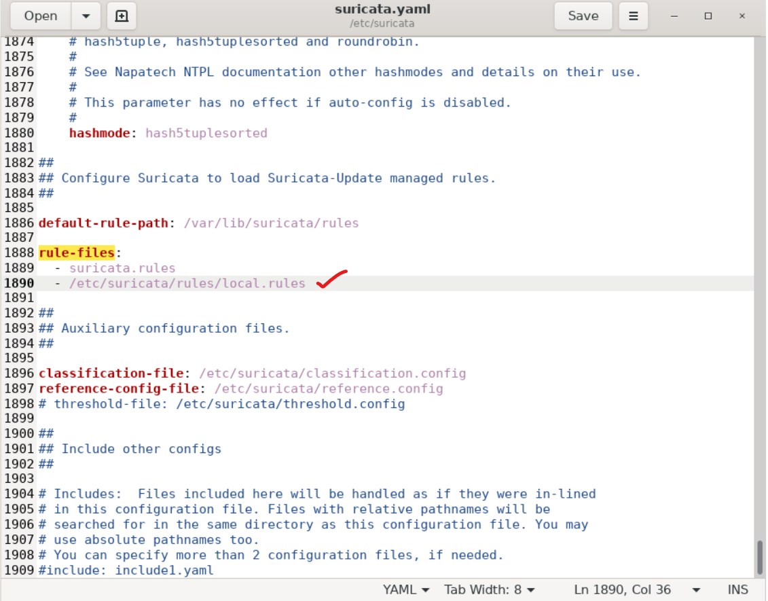Screen dimensions: 768x601
Task: Open the Tab Width dropdown
Action: tap(490, 589)
